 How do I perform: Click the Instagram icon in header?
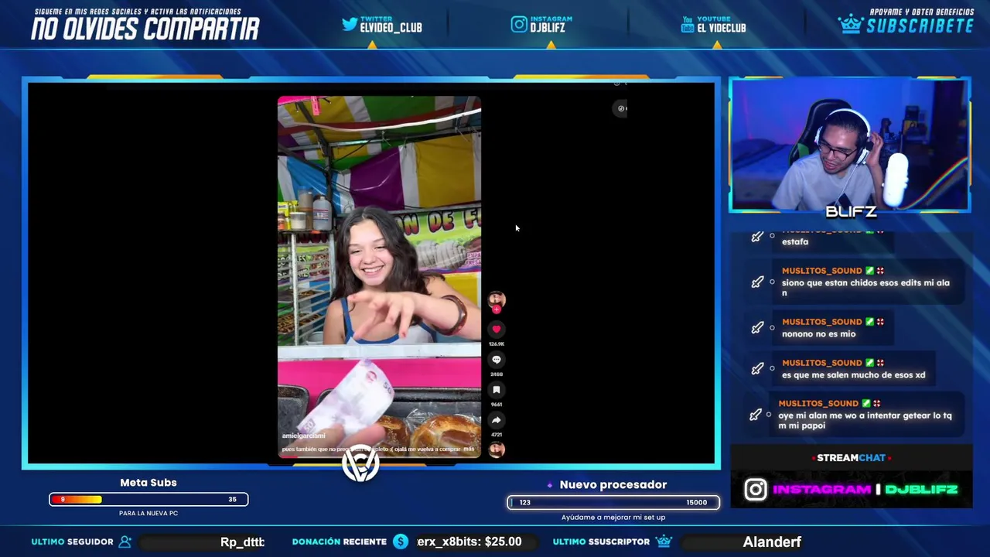click(519, 25)
